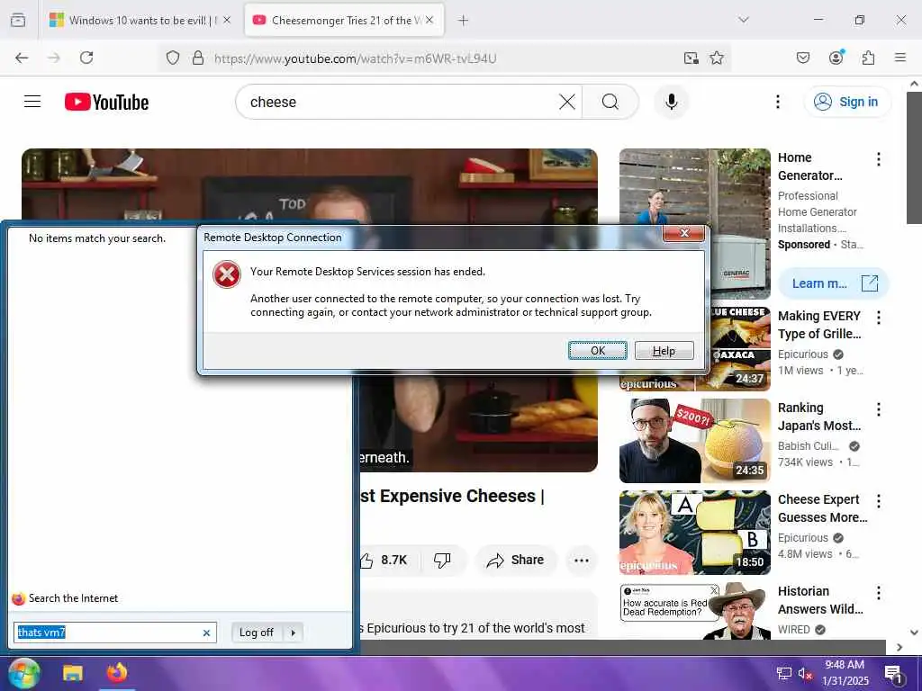The height and width of the screenshot is (691, 922).
Task: Start voice search with microphone
Action: click(671, 102)
